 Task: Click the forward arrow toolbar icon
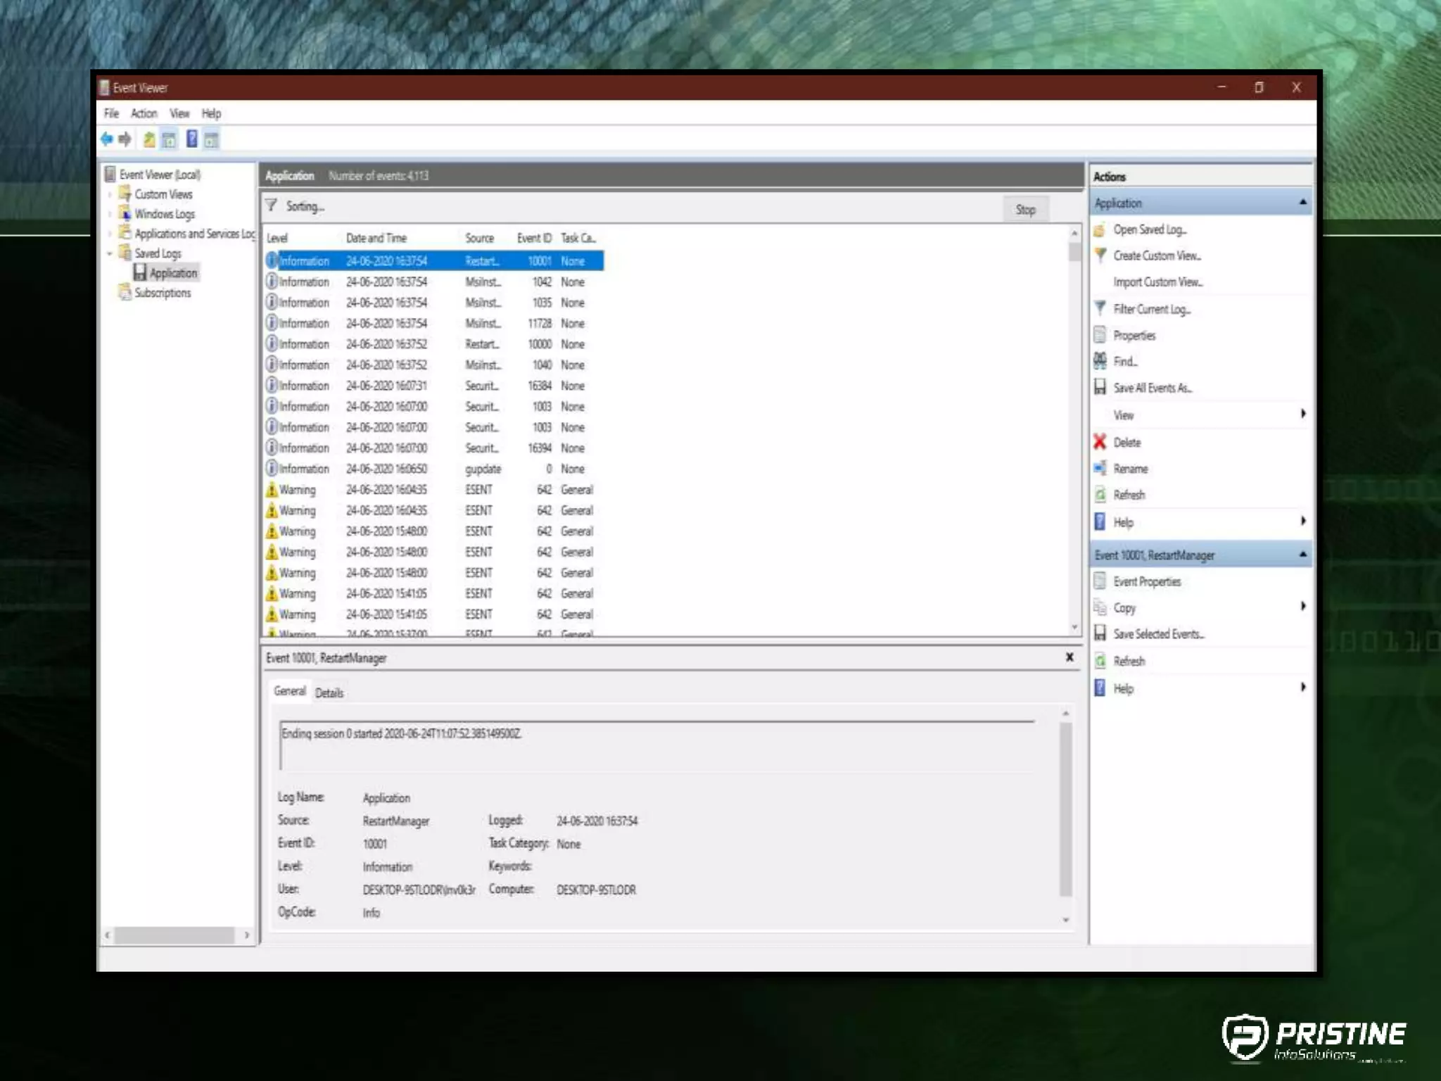[x=125, y=139]
